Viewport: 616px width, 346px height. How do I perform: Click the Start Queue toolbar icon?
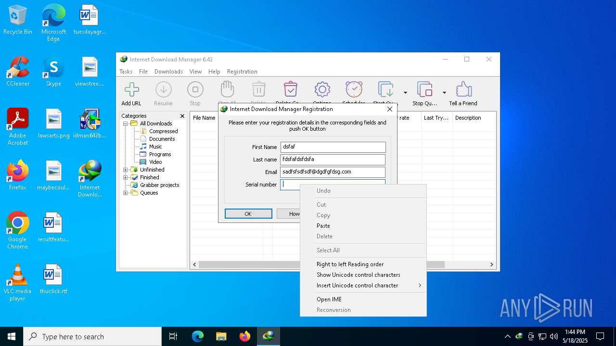coord(385,90)
